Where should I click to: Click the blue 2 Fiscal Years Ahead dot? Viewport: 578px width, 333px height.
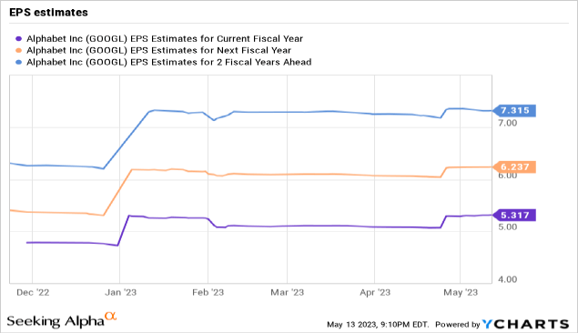[x=19, y=62]
